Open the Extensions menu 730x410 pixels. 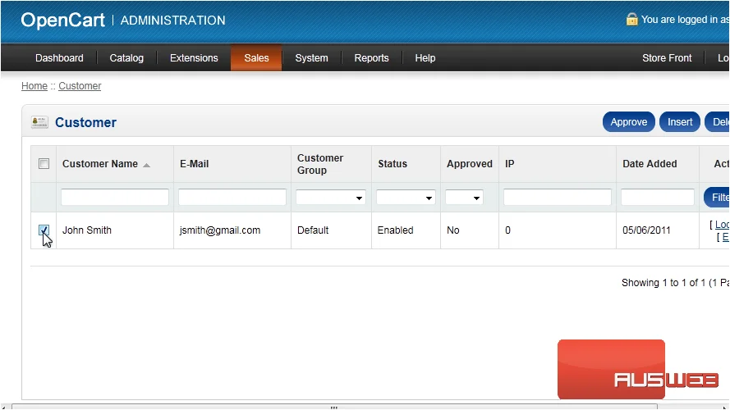click(194, 58)
